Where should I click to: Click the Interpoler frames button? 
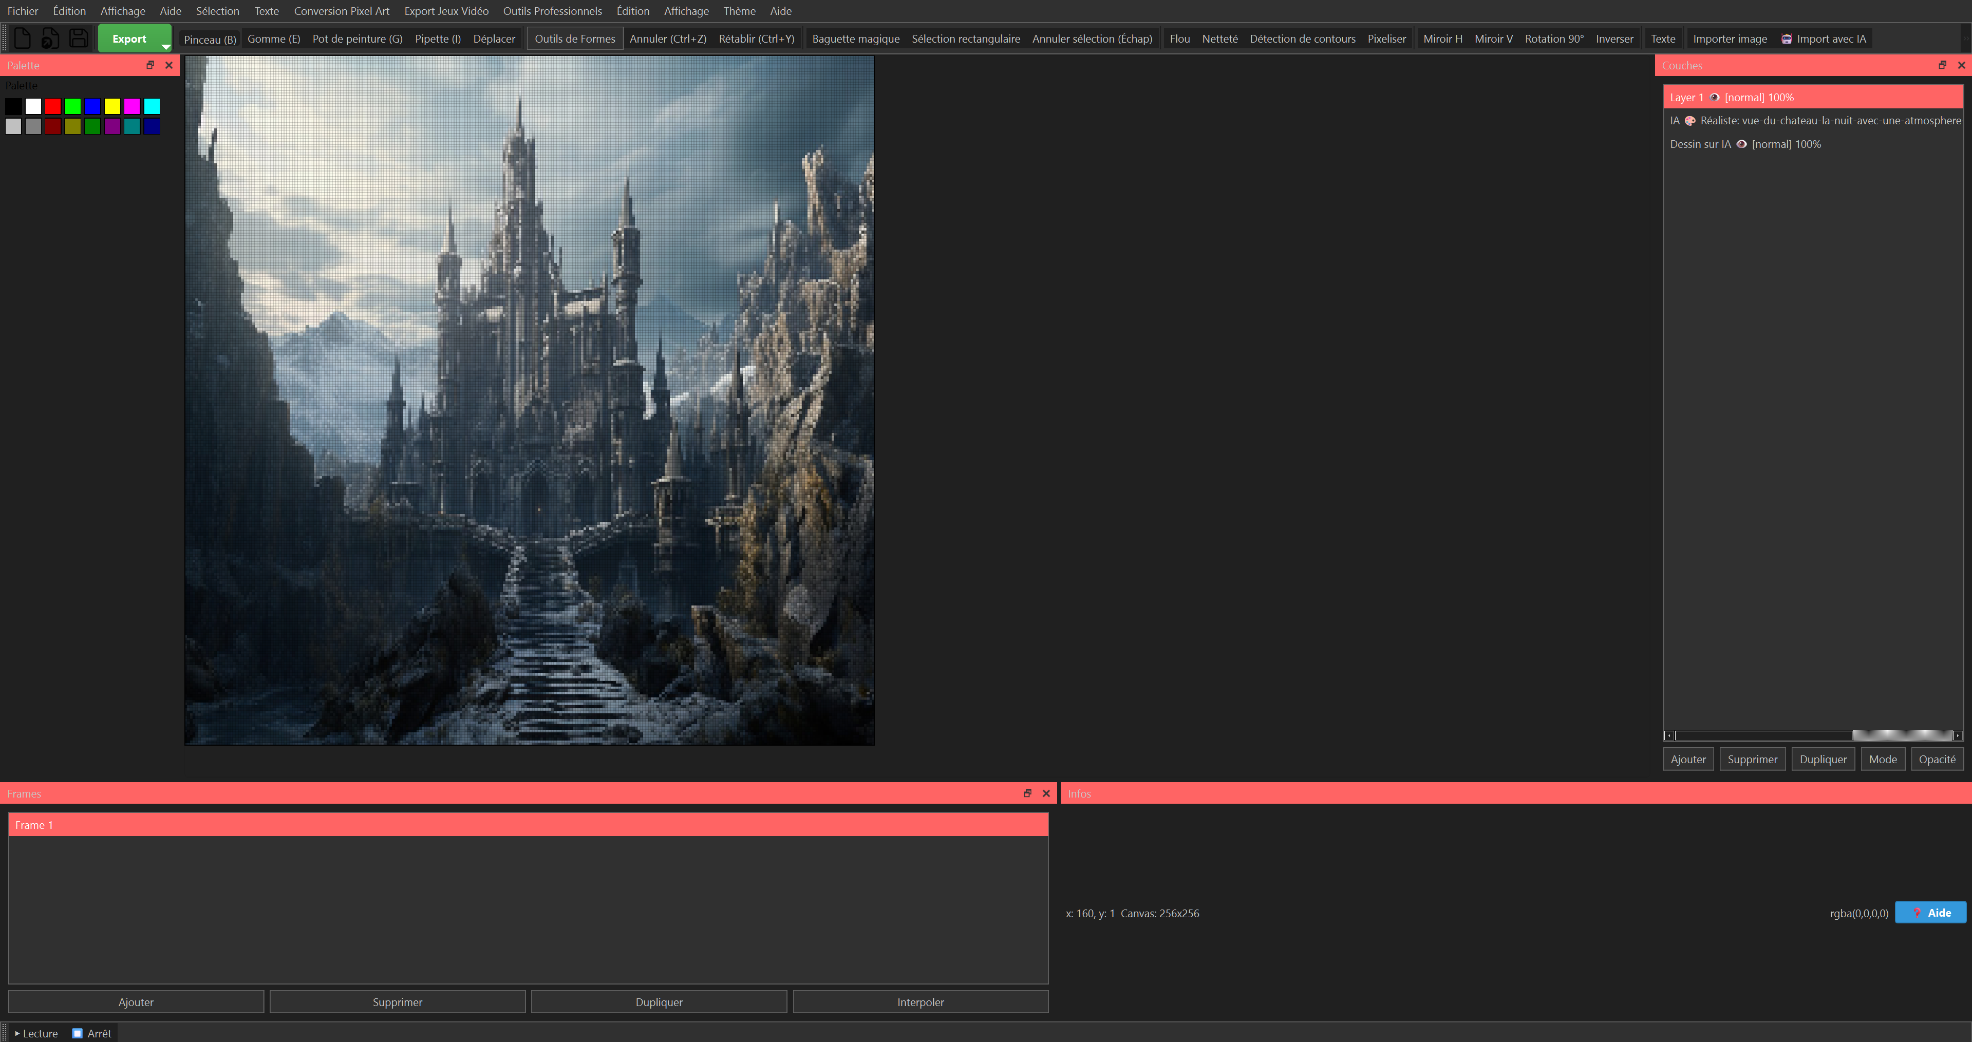click(x=919, y=1001)
